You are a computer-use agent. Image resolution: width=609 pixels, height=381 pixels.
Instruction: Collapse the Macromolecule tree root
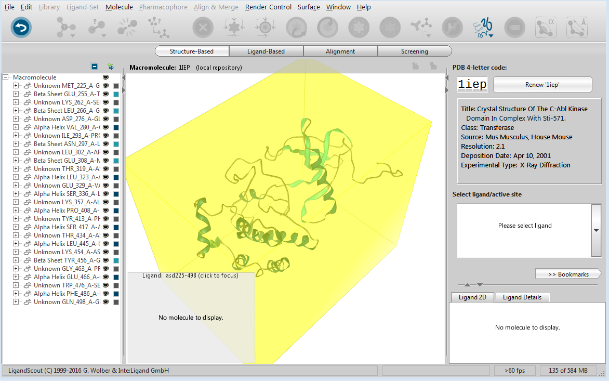(x=6, y=77)
